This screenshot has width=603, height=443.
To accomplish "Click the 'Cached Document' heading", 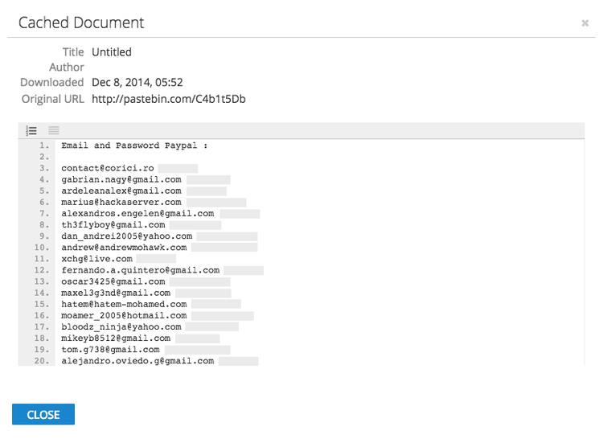I will tap(81, 23).
